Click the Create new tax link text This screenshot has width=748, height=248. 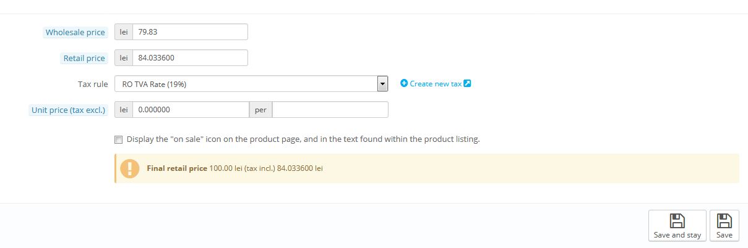pos(436,83)
